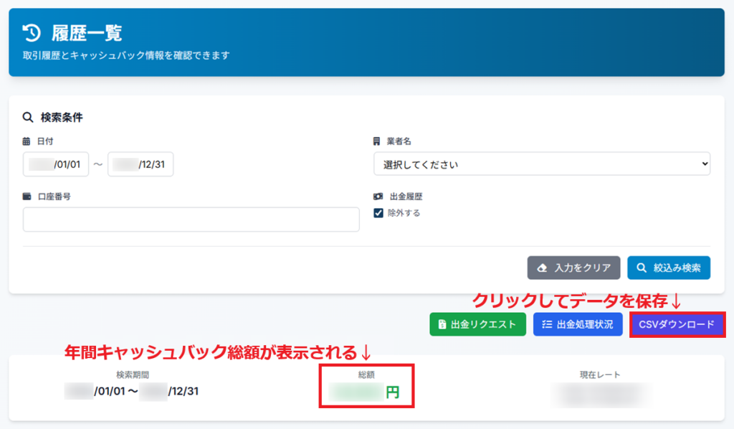Click the magnifier icon beside 検索条件
The image size is (734, 429).
[27, 117]
